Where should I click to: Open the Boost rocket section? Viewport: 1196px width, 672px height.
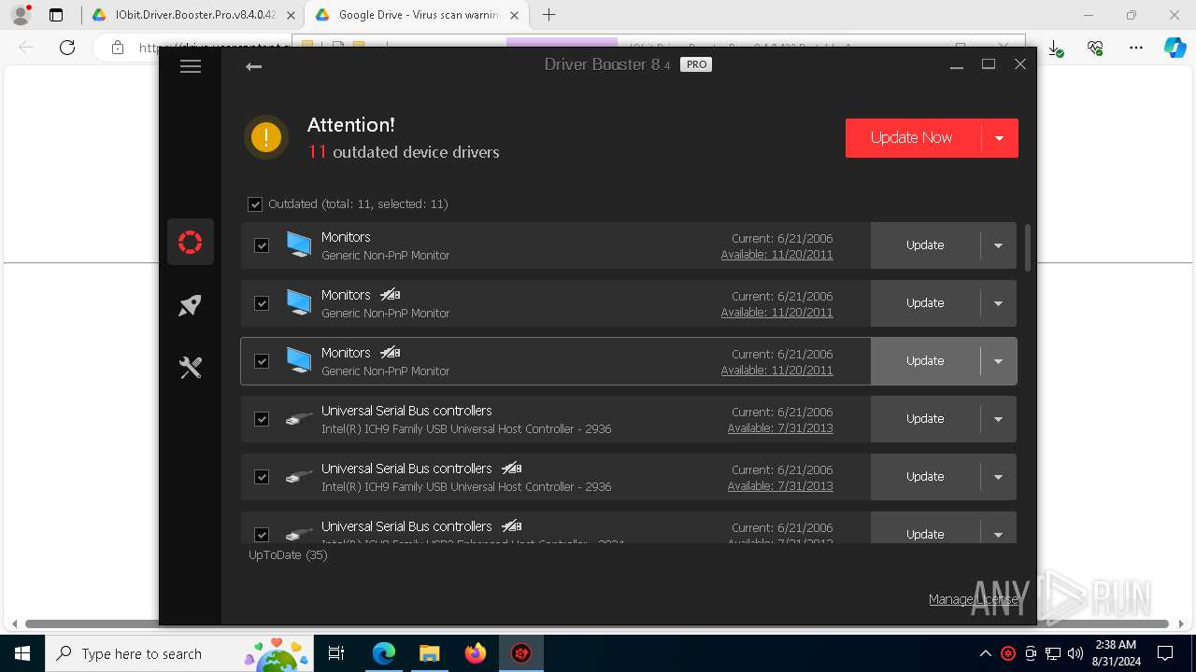191,305
